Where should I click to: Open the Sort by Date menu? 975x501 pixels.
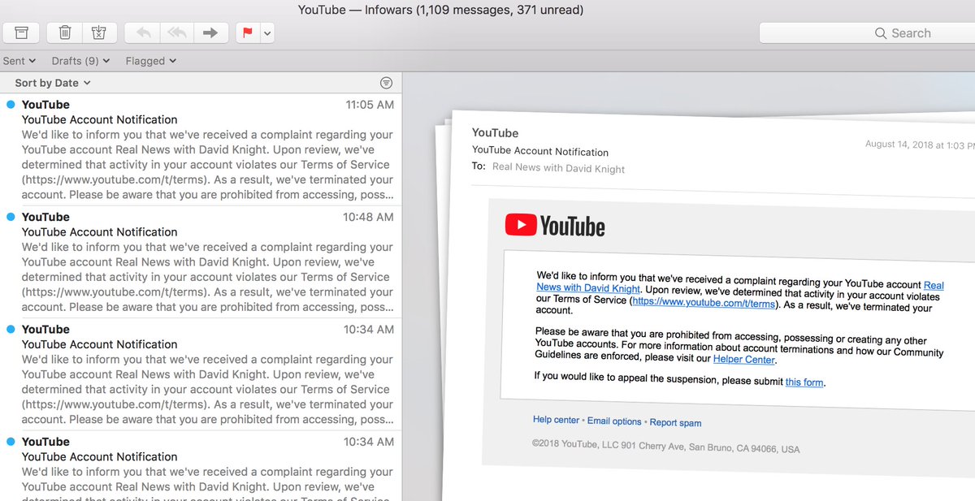(x=53, y=83)
